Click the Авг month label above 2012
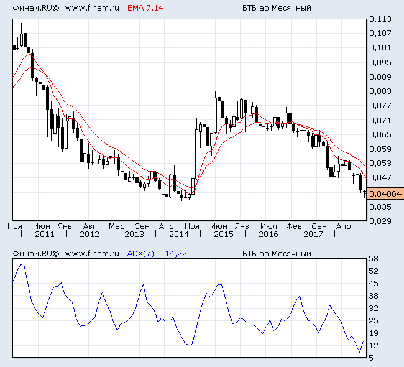The image size is (404, 367). pyautogui.click(x=90, y=226)
